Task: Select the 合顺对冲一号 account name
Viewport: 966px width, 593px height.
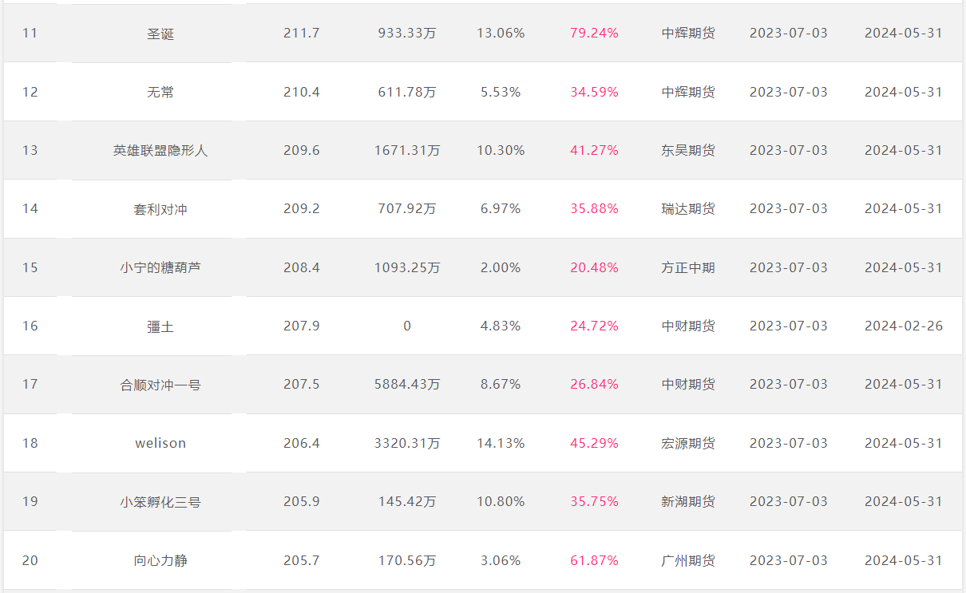Action: (x=160, y=384)
